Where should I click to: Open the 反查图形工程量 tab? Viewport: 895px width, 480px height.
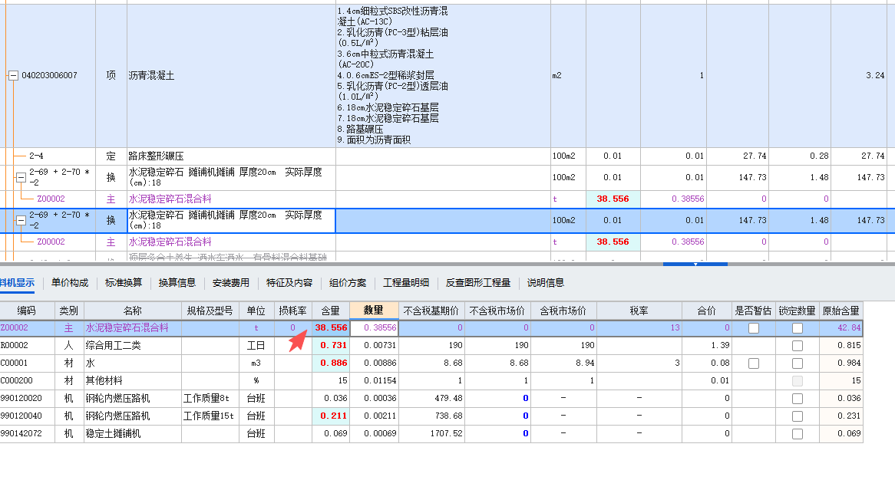tap(477, 283)
